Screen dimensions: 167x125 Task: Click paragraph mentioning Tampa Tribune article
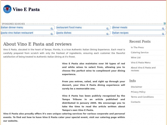click(94, 103)
